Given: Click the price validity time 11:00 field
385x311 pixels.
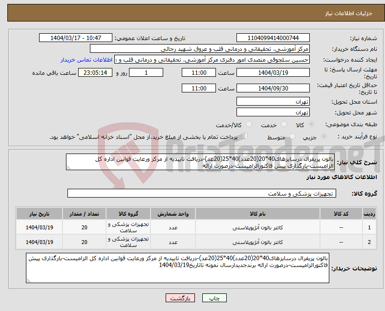Looking at the screenshot, I should [x=199, y=88].
